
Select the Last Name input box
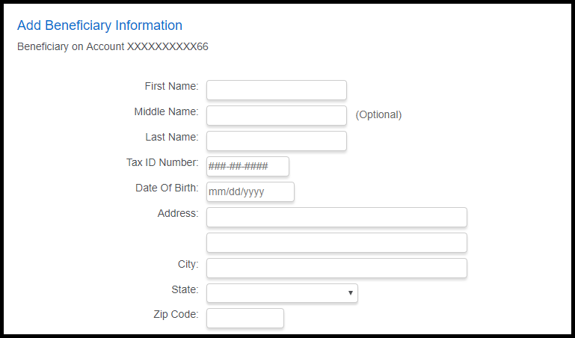[x=276, y=141]
